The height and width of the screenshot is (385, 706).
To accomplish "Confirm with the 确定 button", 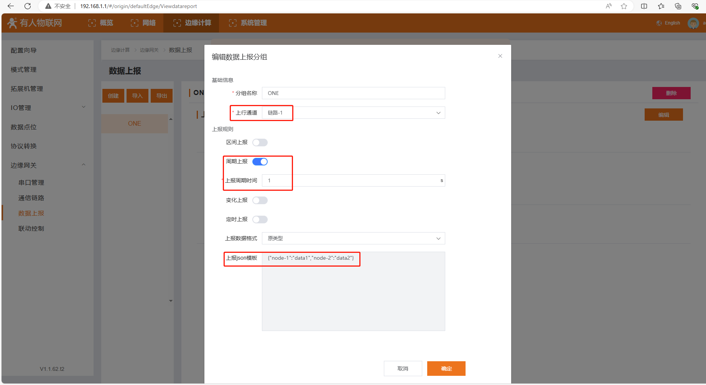I will pyautogui.click(x=446, y=369).
